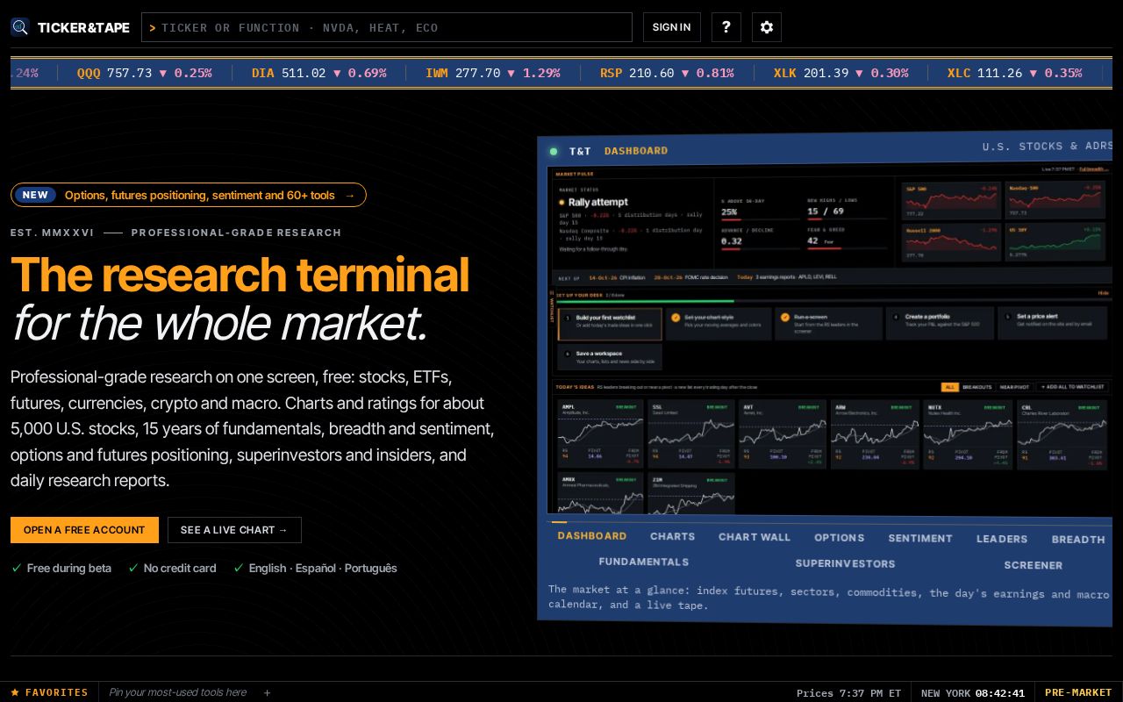Click the Sign In button
Viewport: 1123px width, 702px height.
pyautogui.click(x=672, y=27)
